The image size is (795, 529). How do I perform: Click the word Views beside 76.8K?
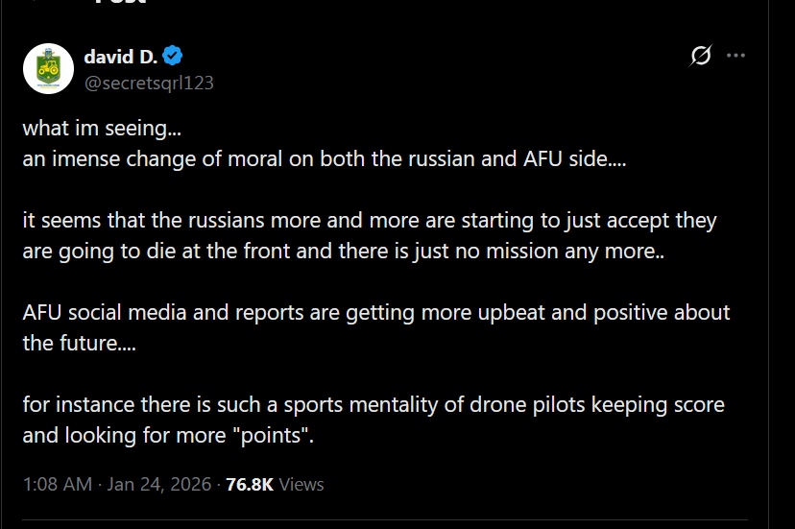click(x=301, y=485)
